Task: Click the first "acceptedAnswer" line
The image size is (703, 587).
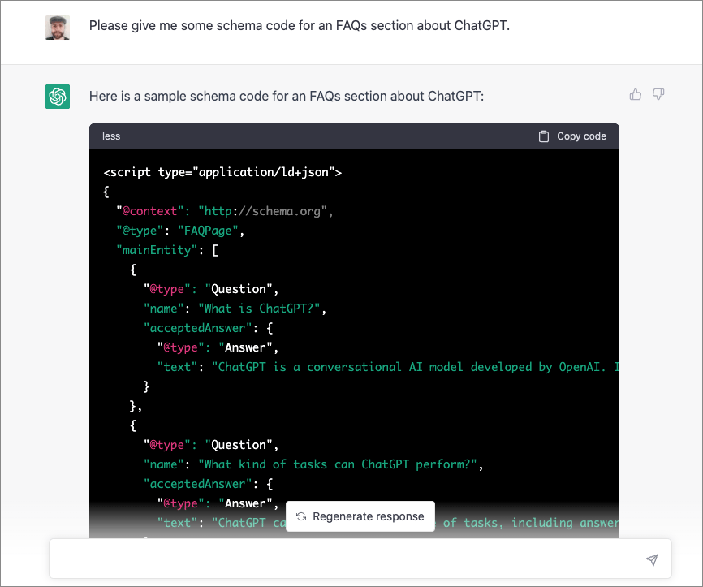Action: point(209,328)
